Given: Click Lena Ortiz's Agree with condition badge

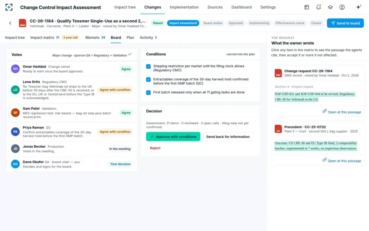Looking at the screenshot, I should click(115, 90).
